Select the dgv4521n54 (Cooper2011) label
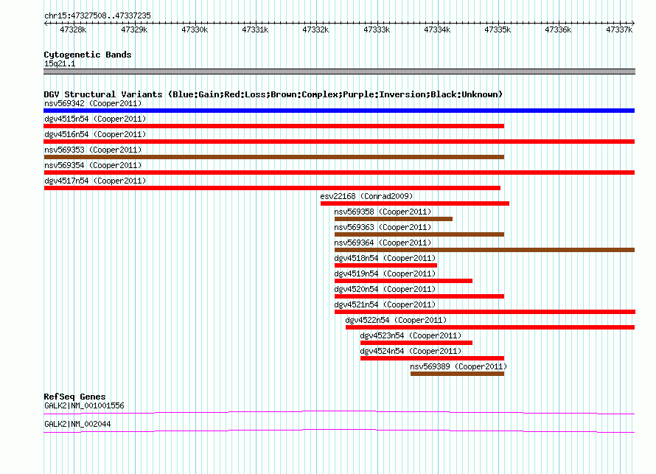 click(x=385, y=304)
